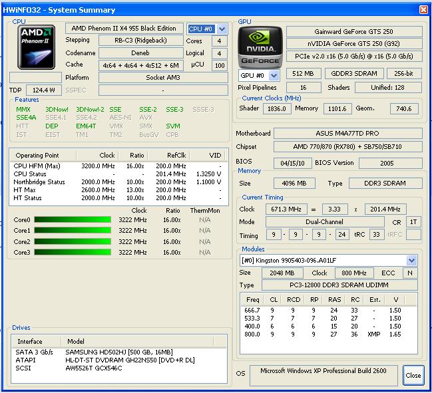Click the Core1 usage bar
The width and height of the screenshot is (432, 393).
[73, 230]
